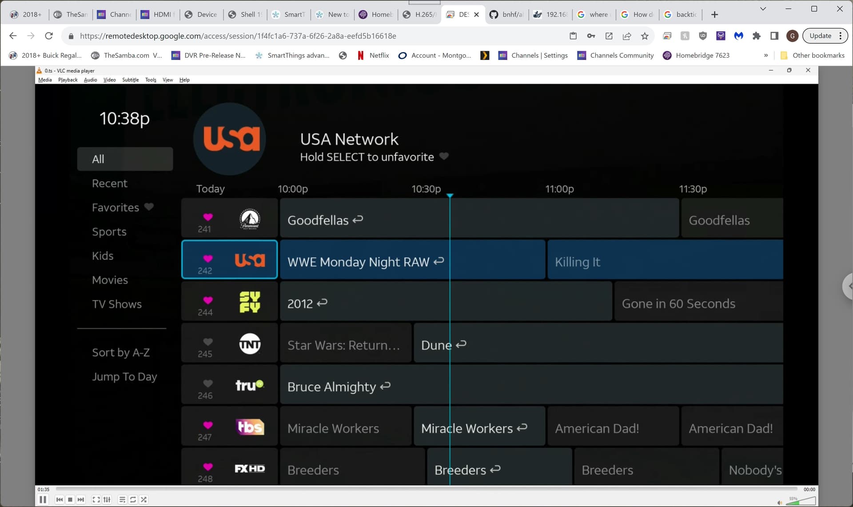Expand remote desktop side panel arrow
853x507 pixels.
click(x=848, y=287)
